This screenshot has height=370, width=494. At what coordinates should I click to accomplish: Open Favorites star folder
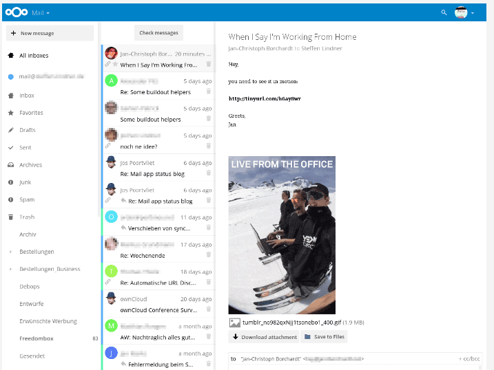[31, 113]
